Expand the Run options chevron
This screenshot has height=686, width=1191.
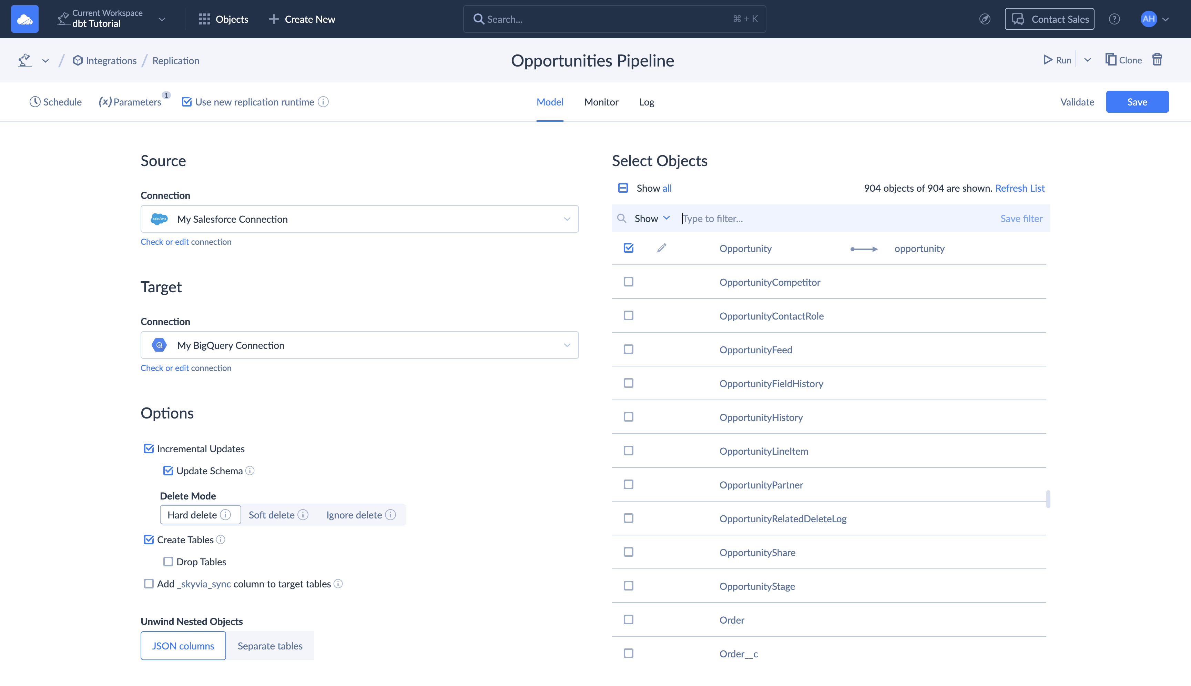[x=1087, y=60]
